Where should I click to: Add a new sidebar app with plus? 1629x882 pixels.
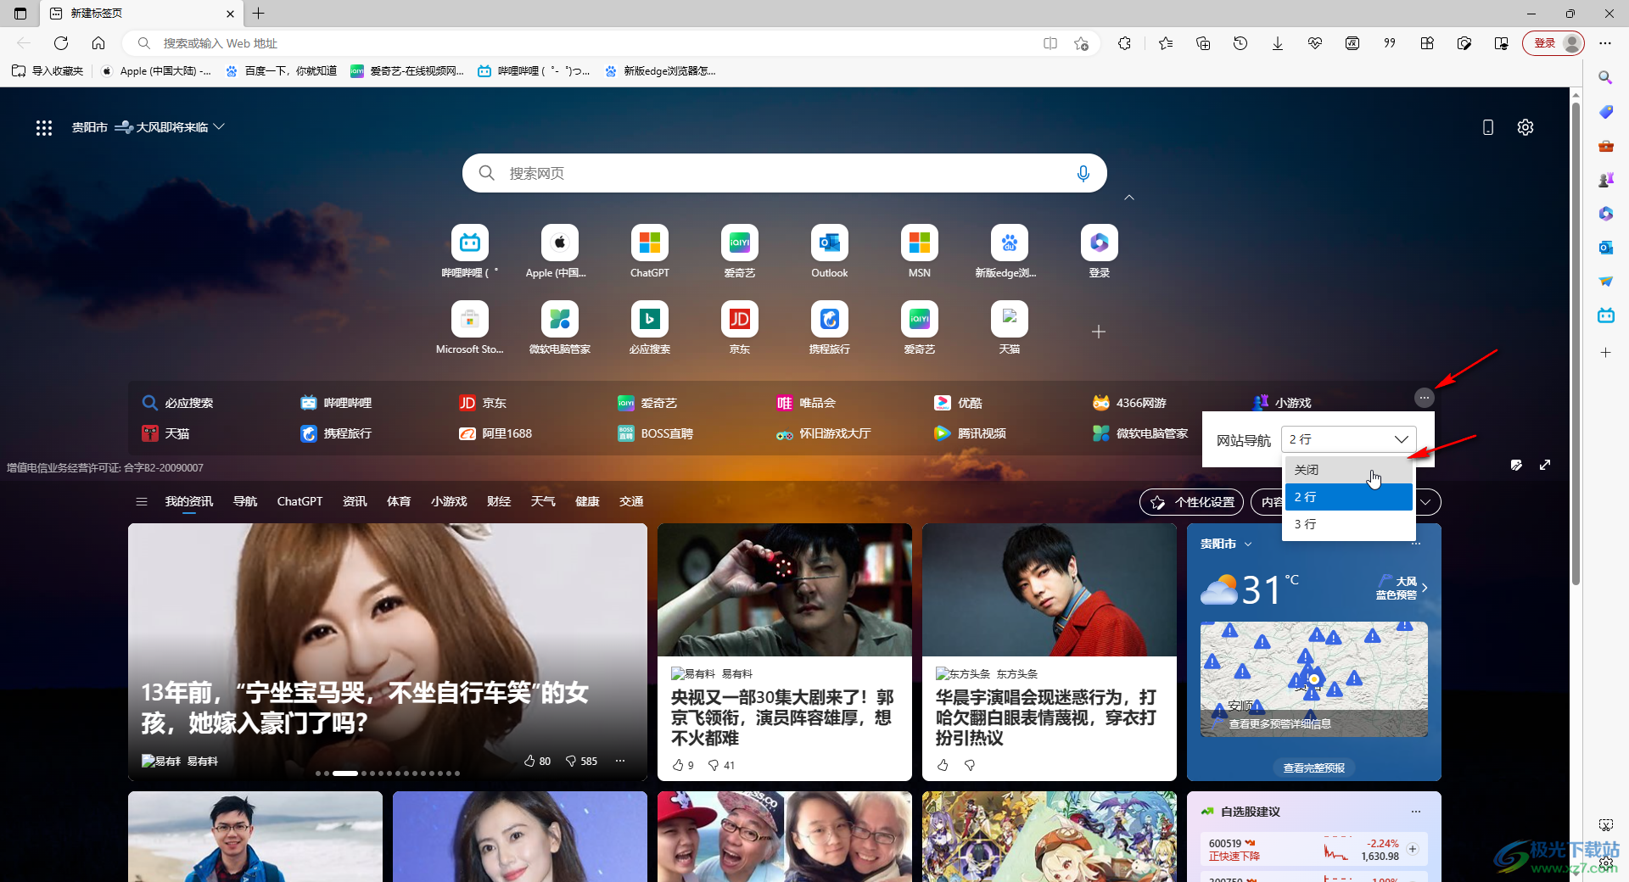coord(1605,352)
